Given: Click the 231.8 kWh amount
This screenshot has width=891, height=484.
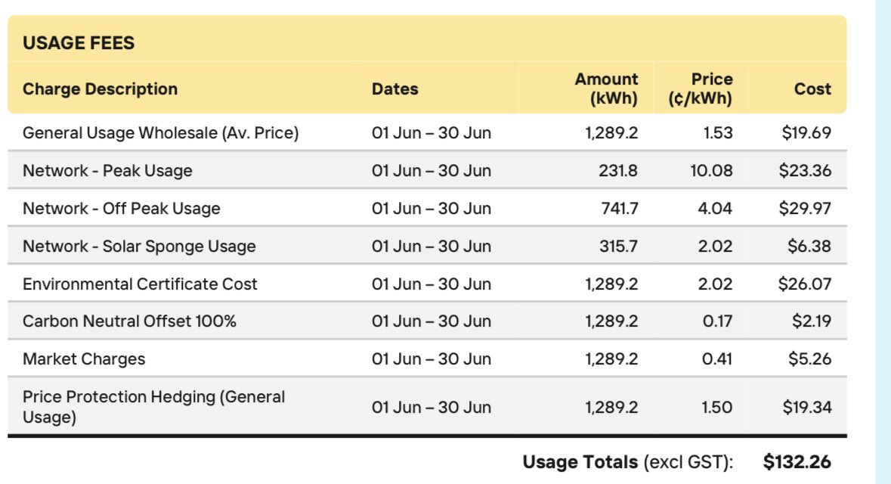Looking at the screenshot, I should pos(618,171).
